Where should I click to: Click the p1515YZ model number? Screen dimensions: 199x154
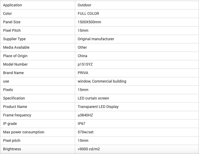tap(85, 65)
